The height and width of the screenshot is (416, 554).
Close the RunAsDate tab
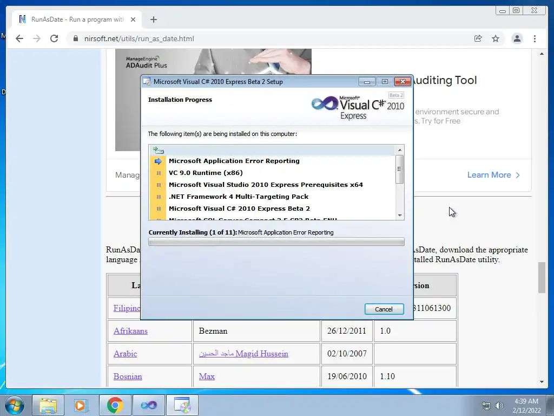133,19
